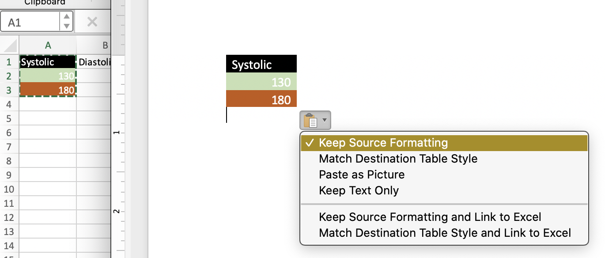605x258 pixels.
Task: Click the Paste Options clipboard icon
Action: click(x=310, y=120)
